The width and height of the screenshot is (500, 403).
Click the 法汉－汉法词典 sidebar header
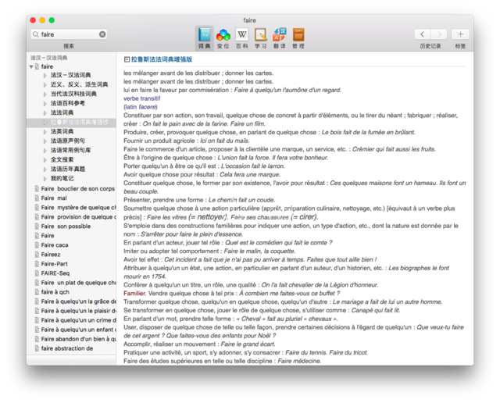48,58
